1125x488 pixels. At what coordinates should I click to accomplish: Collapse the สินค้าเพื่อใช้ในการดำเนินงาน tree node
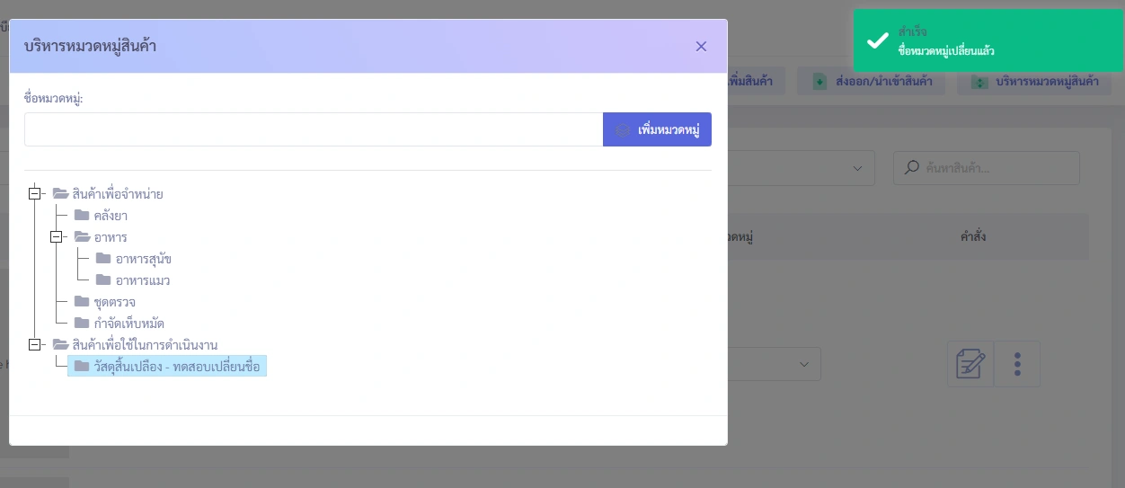pyautogui.click(x=35, y=344)
